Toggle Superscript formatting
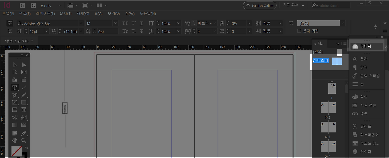This screenshot has height=158, width=389. coord(133,23)
